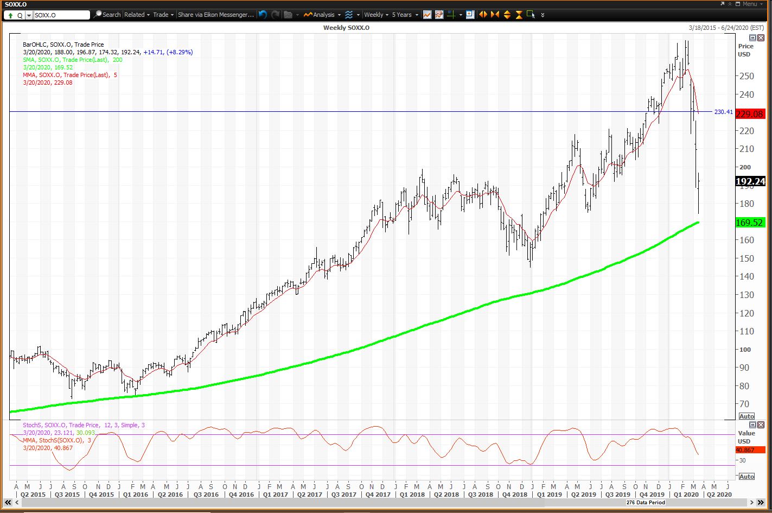Click the waves pattern recognition icon
The height and width of the screenshot is (513, 772).
pyautogui.click(x=349, y=15)
